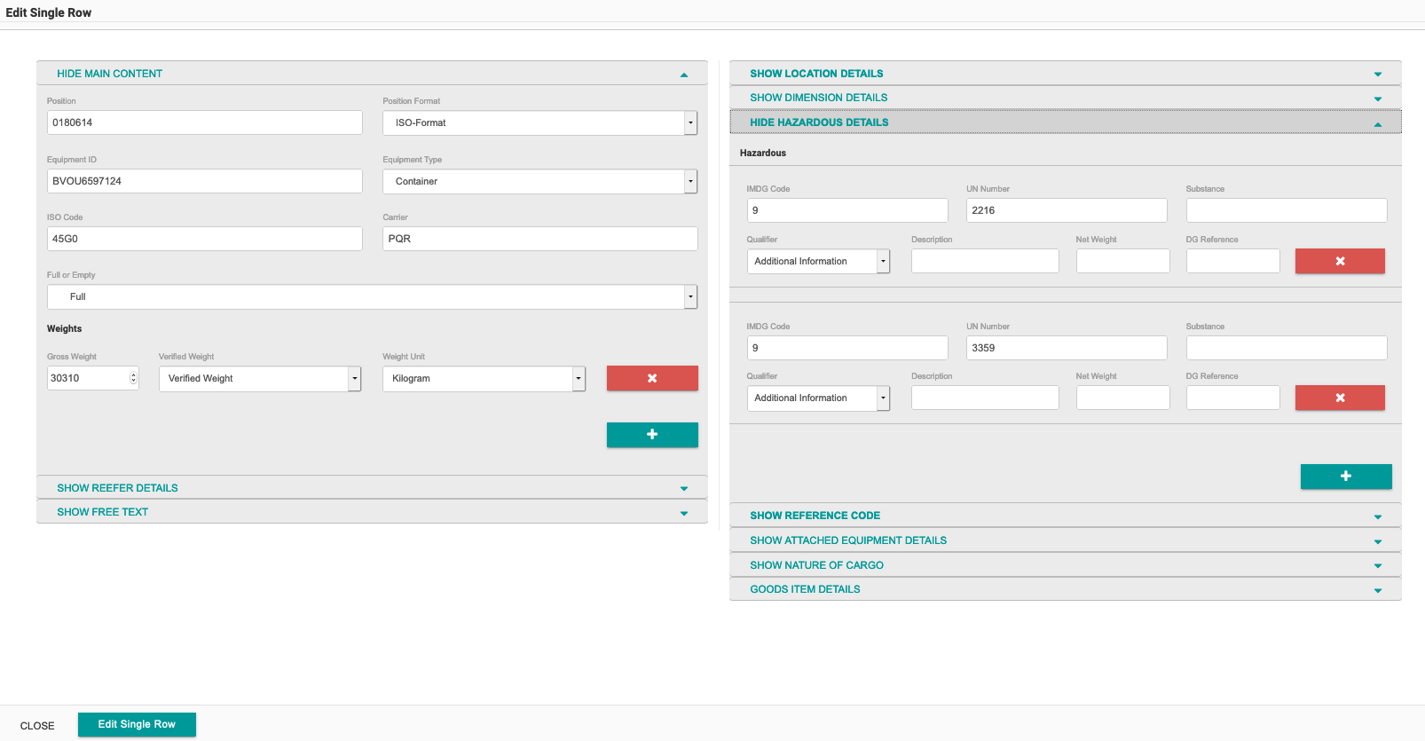
Task: Remove the UN Number 3359 hazardous entry
Action: tap(1340, 398)
